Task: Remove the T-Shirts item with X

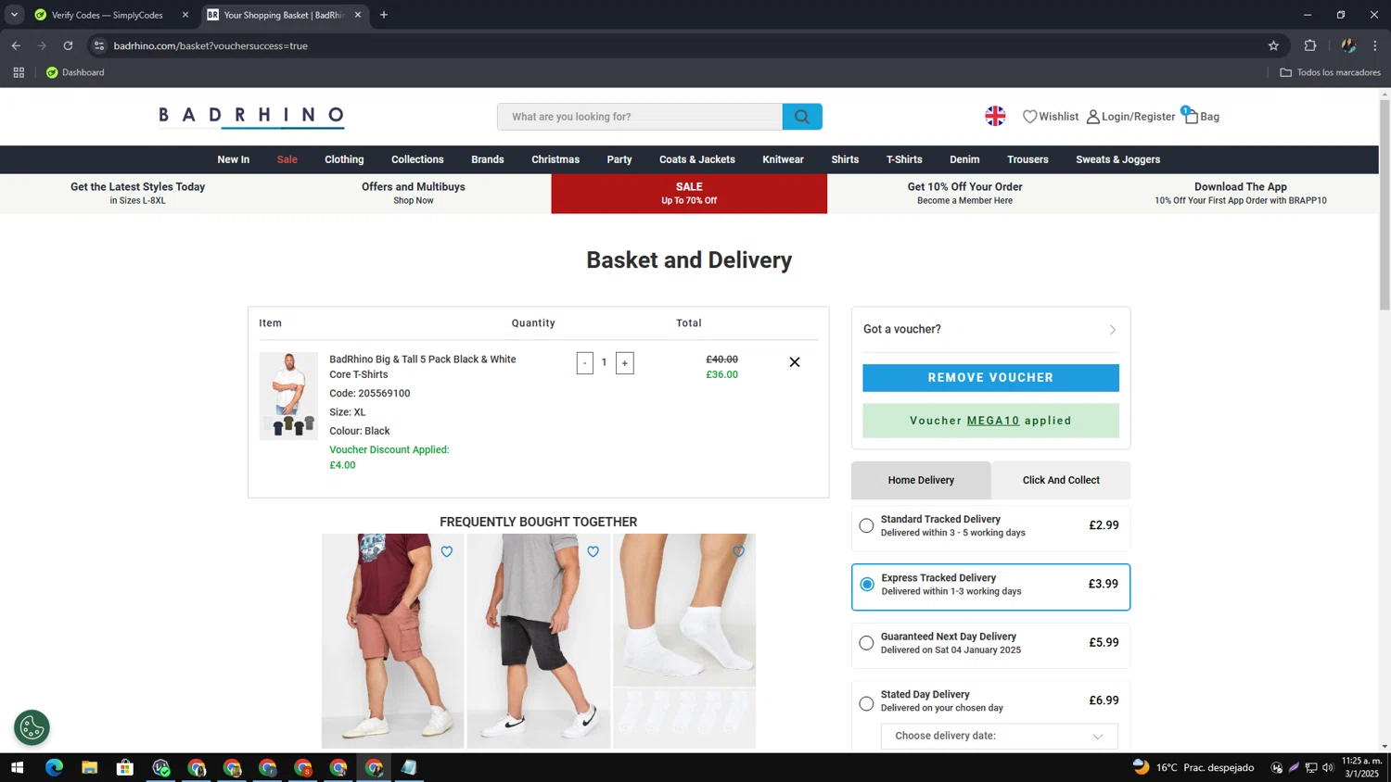Action: click(x=795, y=362)
